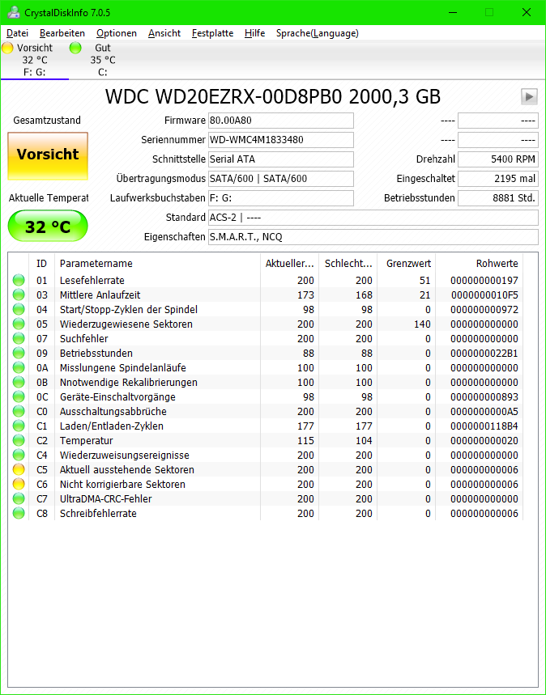Screen dimensions: 546x695
Task: Click the Laufwerksbuchstaben field F: G:
Action: pos(280,198)
